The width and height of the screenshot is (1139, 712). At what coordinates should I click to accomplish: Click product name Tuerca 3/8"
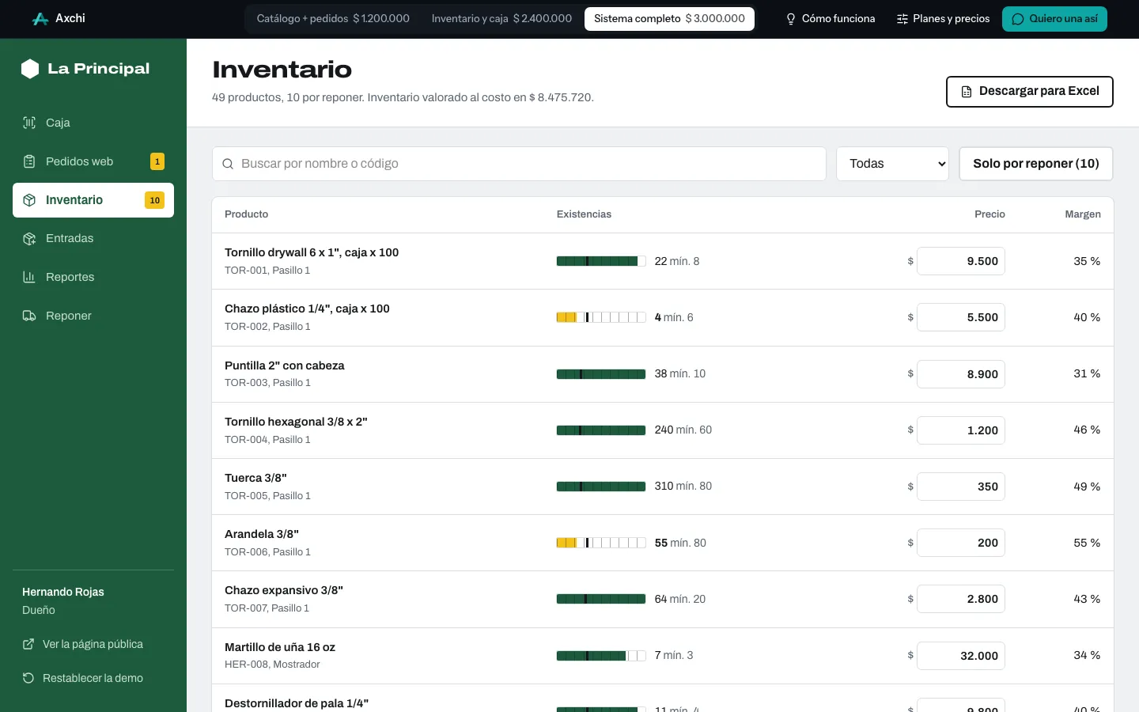pos(255,478)
